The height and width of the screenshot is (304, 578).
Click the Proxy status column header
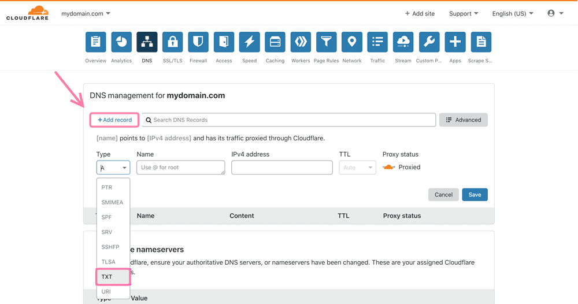pyautogui.click(x=402, y=216)
